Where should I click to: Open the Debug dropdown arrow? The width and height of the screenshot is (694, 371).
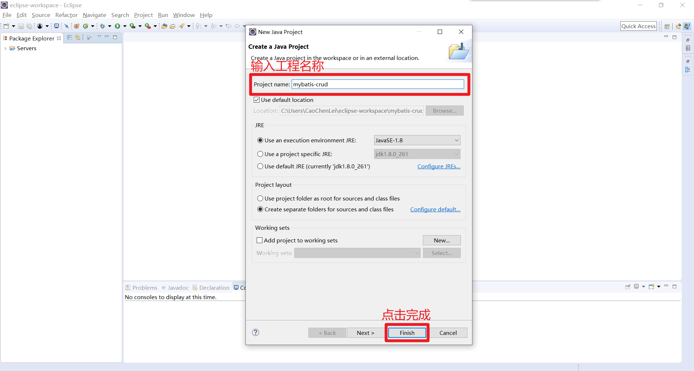[x=110, y=26]
